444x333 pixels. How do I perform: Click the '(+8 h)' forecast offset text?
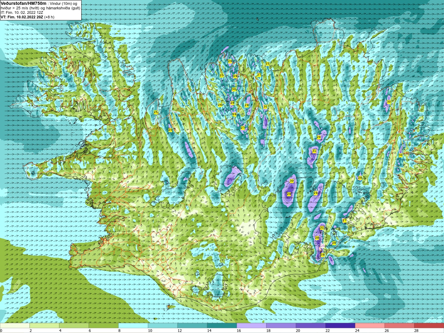(x=49, y=17)
